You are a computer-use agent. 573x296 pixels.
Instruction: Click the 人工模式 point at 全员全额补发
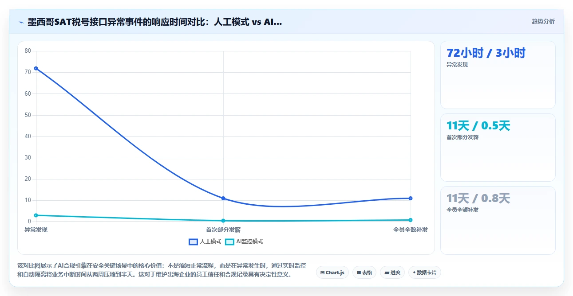[411, 198]
